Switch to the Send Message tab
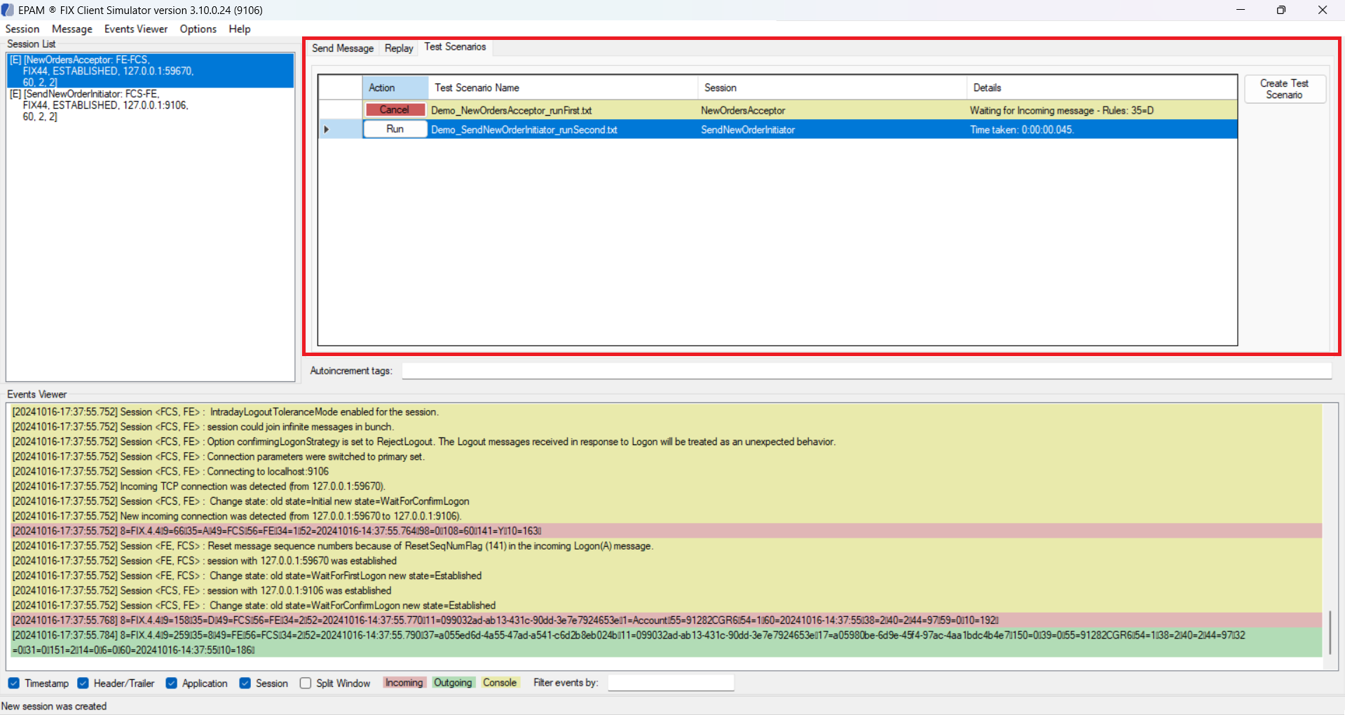 [x=343, y=48]
